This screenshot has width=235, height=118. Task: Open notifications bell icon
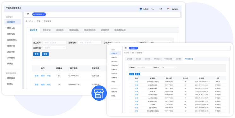tap(168, 9)
